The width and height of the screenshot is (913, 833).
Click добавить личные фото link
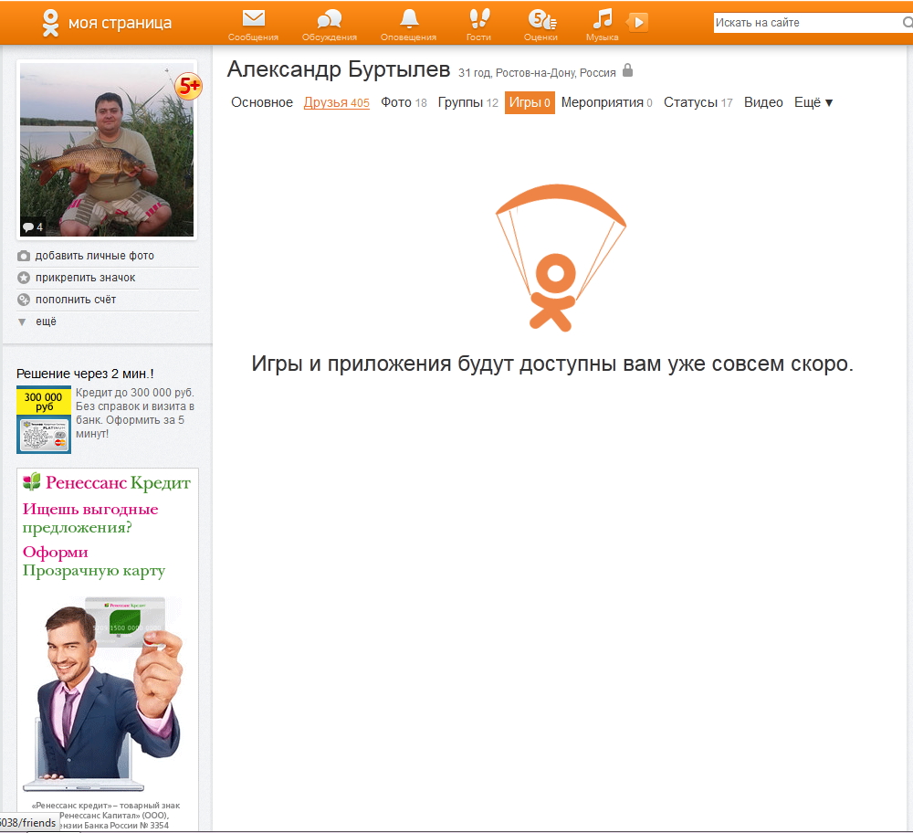pos(94,256)
